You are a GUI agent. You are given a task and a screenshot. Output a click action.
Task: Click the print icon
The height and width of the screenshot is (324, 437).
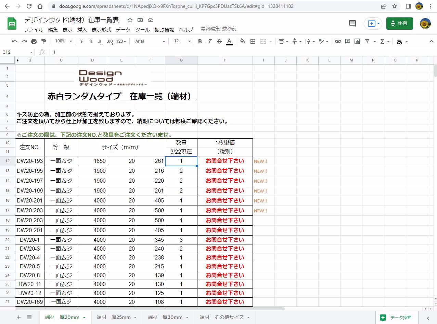pyautogui.click(x=34, y=41)
